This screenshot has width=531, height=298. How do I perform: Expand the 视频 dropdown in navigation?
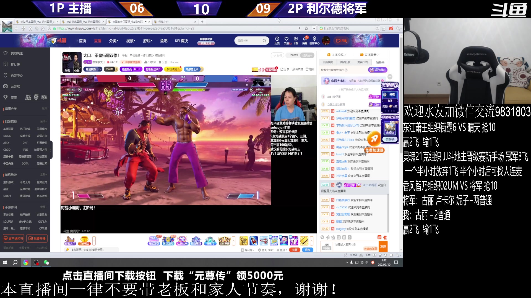131,41
